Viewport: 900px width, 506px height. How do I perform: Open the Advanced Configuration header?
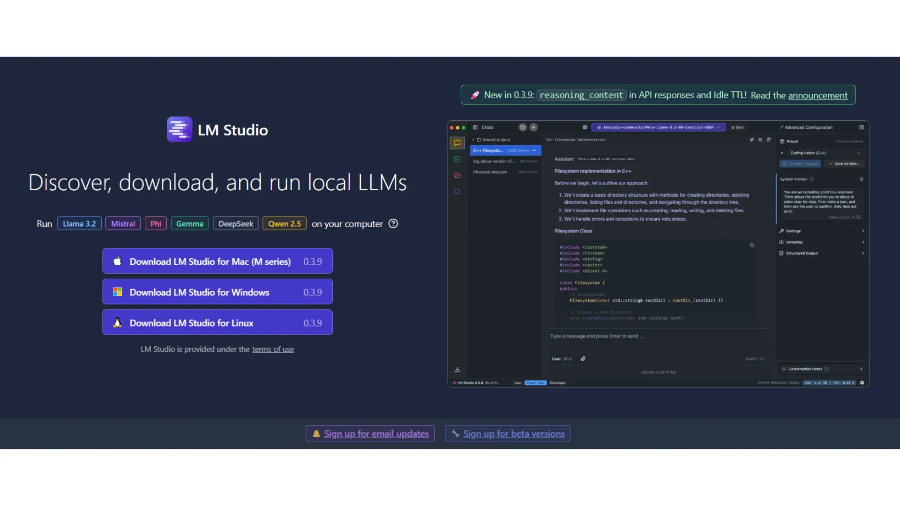[806, 127]
